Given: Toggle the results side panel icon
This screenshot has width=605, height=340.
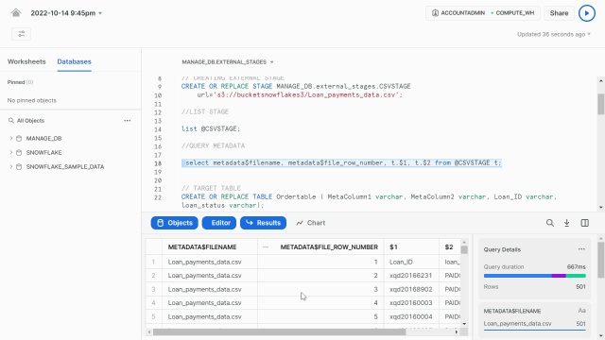Looking at the screenshot, I should (584, 223).
